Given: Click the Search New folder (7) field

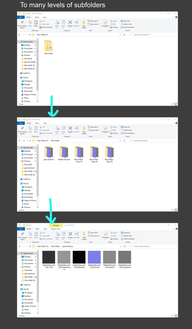Looking at the screenshot, I should pos(152,34).
